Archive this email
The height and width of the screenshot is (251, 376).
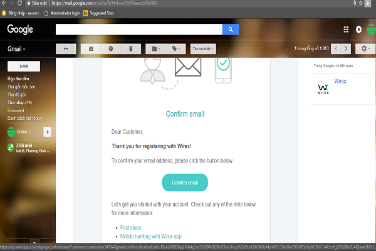91,49
